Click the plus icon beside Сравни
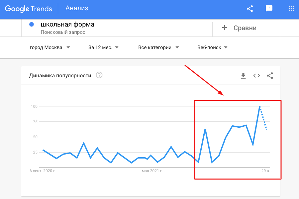This screenshot has width=299, height=199. click(x=225, y=28)
